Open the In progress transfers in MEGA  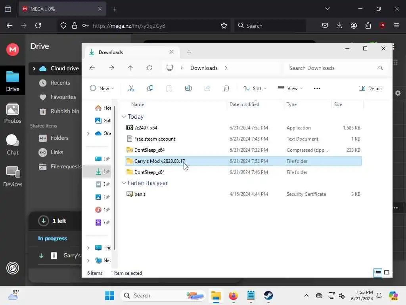click(53, 239)
